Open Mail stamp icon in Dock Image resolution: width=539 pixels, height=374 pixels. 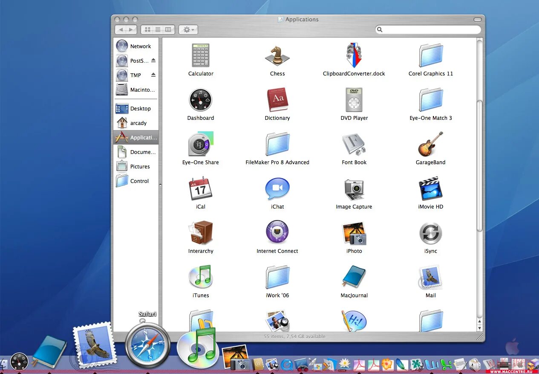pyautogui.click(x=94, y=345)
